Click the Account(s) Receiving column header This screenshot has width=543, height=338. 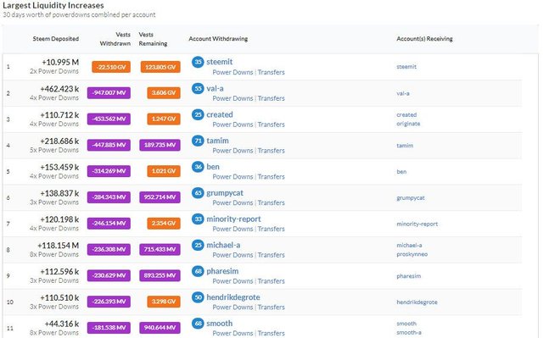click(x=424, y=39)
